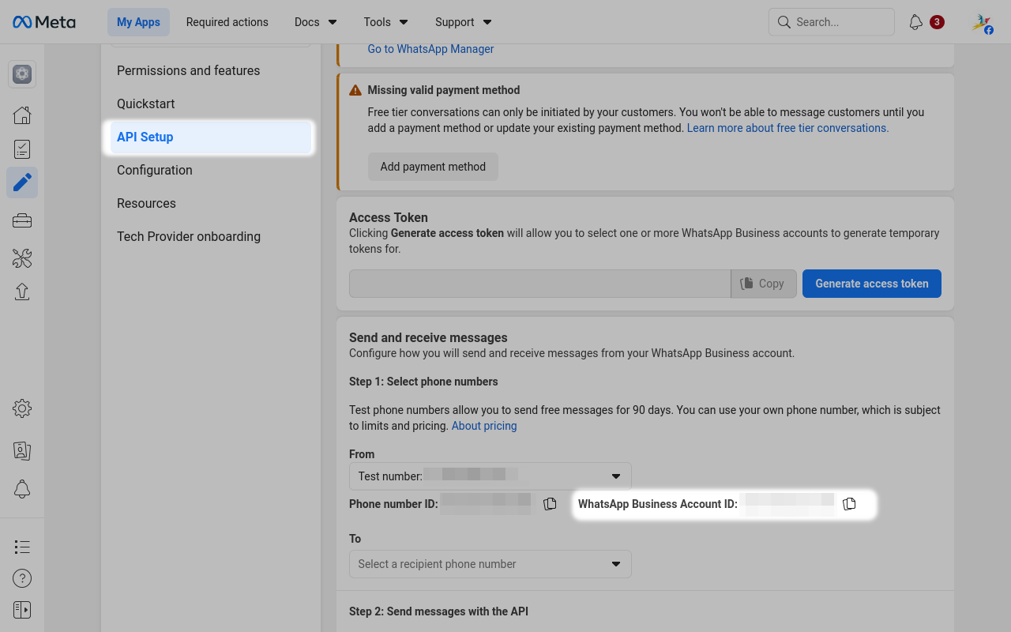Select the pencil edit icon in sidebar
This screenshot has width=1011, height=632.
pos(22,182)
